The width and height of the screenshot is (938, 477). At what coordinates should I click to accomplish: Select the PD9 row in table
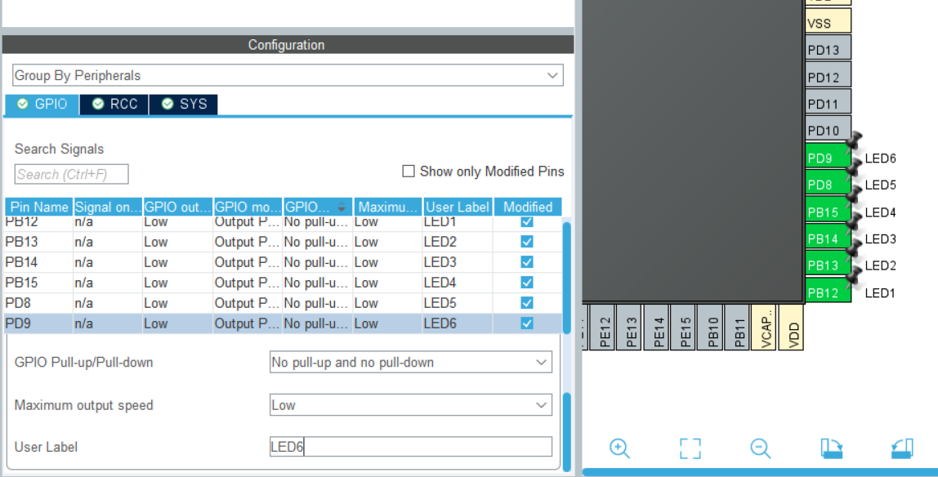coord(283,323)
